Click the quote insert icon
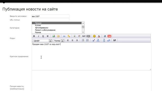Screen dimensions: 162x91 [93, 40]
